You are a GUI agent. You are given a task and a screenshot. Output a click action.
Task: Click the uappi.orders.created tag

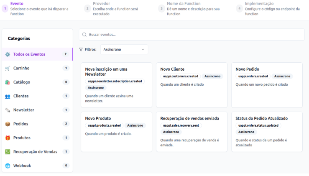click(x=253, y=76)
